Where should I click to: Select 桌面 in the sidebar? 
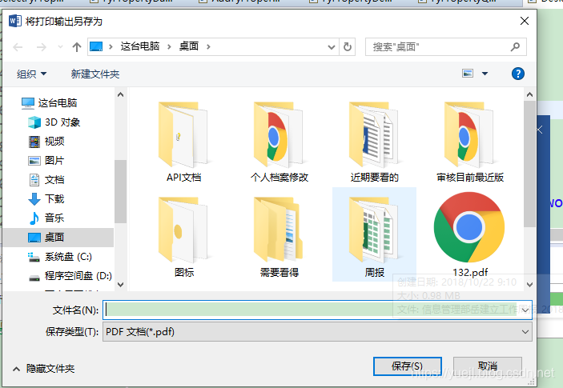(58, 238)
